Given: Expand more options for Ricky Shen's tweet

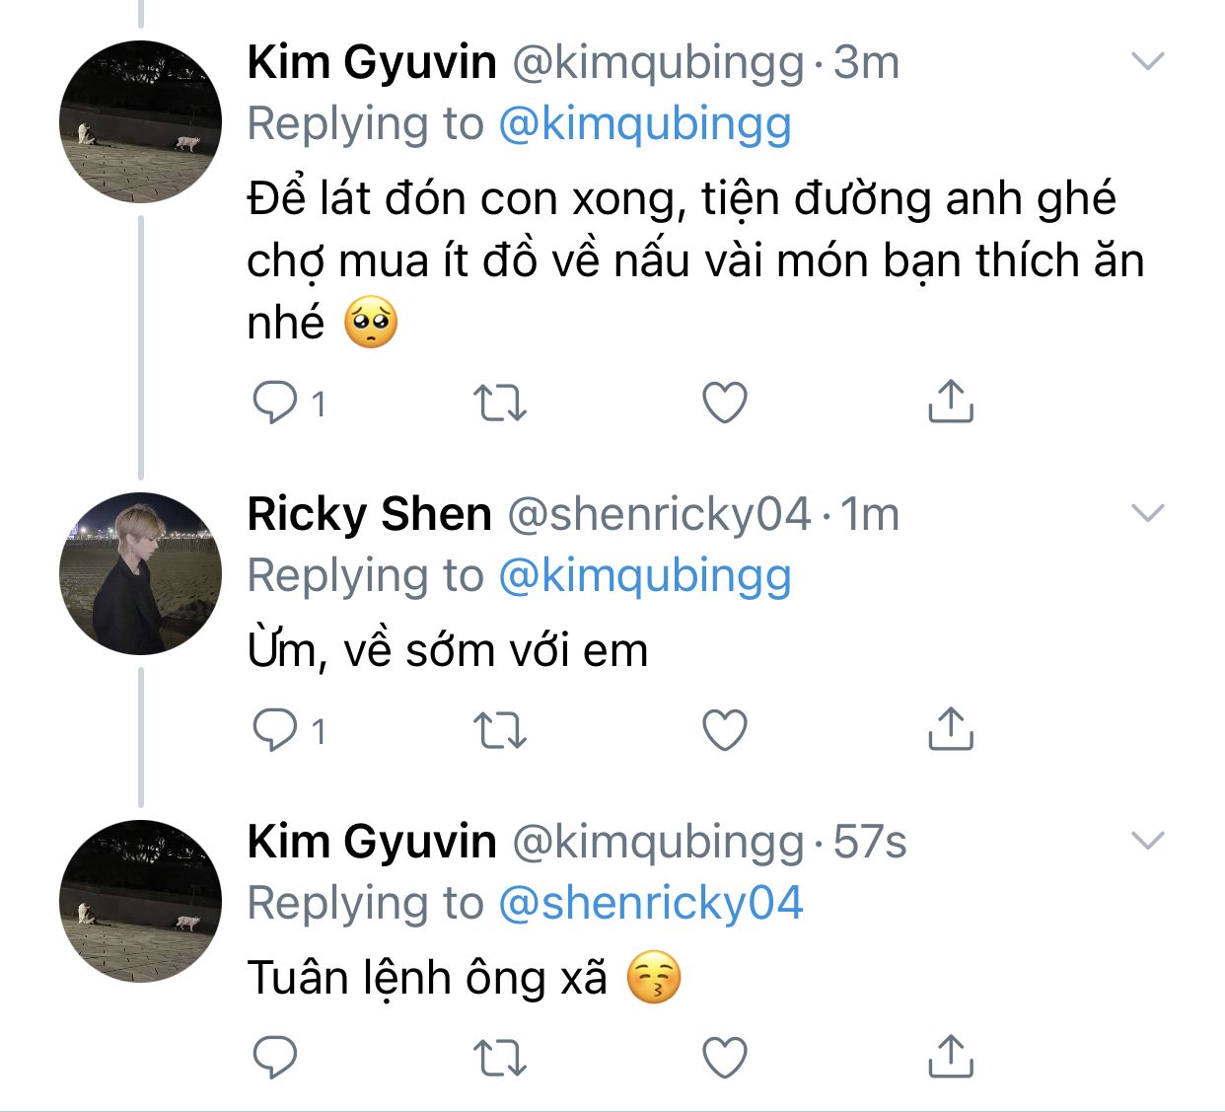Looking at the screenshot, I should [x=1148, y=513].
